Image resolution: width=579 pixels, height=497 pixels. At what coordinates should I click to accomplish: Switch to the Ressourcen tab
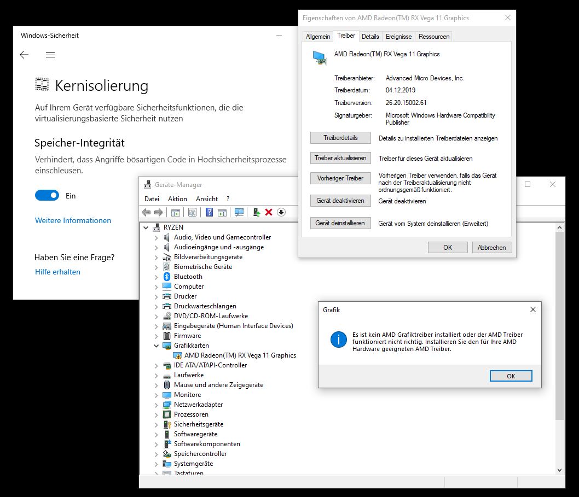pyautogui.click(x=434, y=37)
